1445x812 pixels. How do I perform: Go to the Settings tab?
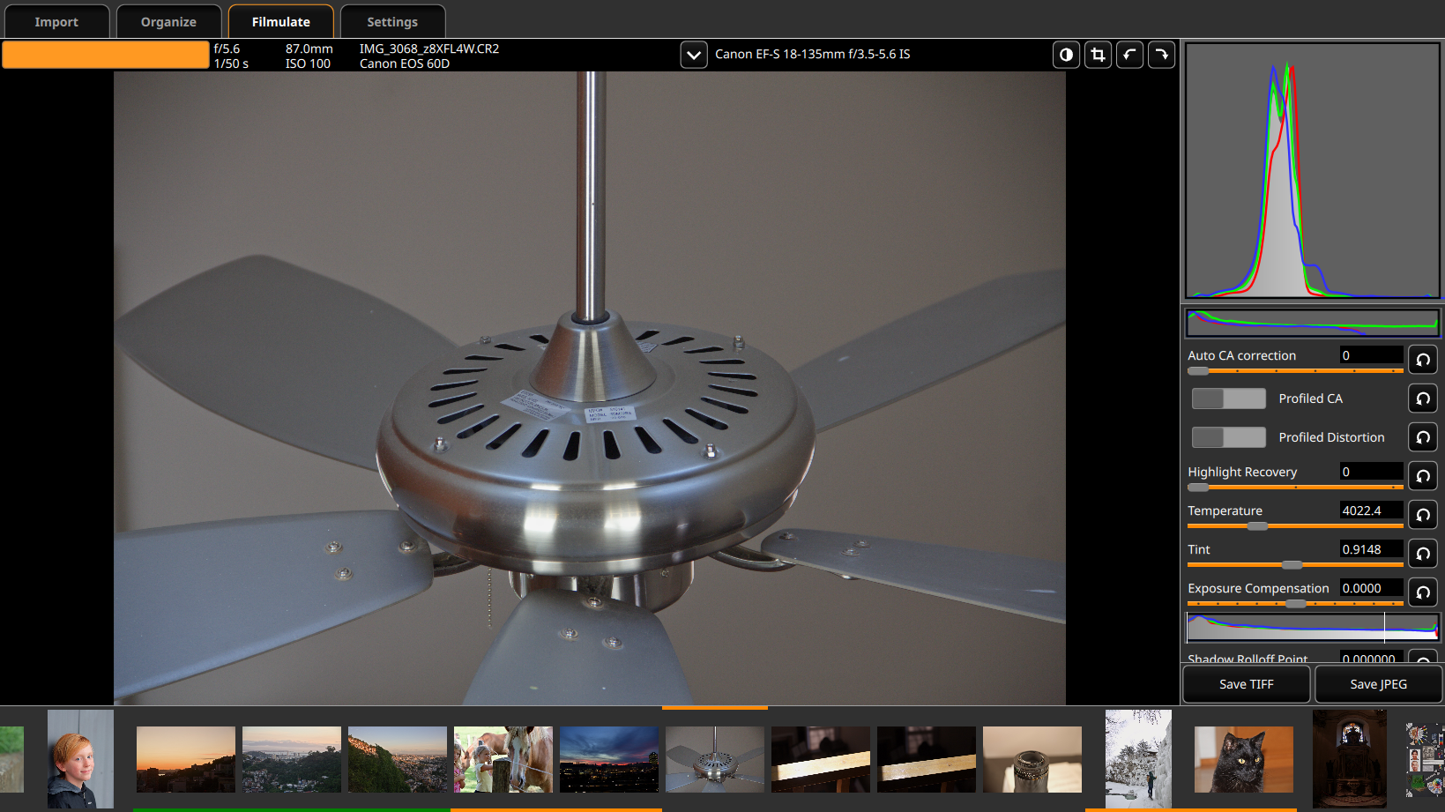coord(392,22)
